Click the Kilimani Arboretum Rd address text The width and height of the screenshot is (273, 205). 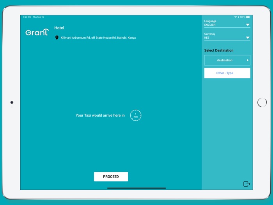(98, 37)
